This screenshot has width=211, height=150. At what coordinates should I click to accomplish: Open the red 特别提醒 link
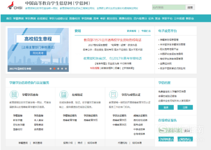95,68
